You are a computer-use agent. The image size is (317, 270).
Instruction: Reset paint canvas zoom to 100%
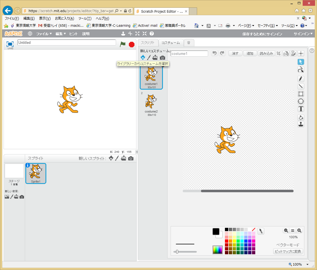point(292,230)
